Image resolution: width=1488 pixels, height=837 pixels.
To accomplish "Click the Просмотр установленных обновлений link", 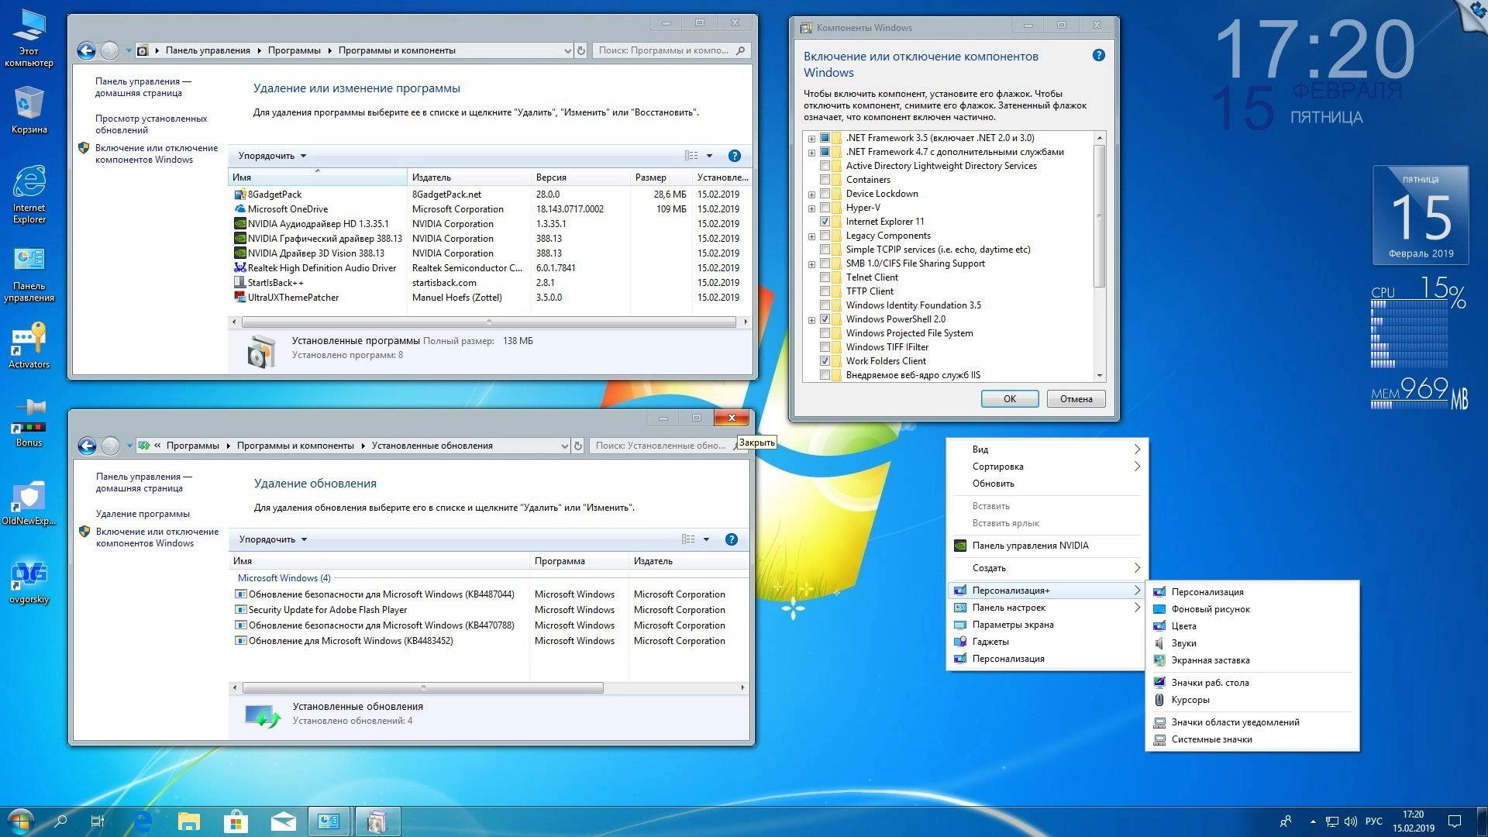I will [x=150, y=124].
